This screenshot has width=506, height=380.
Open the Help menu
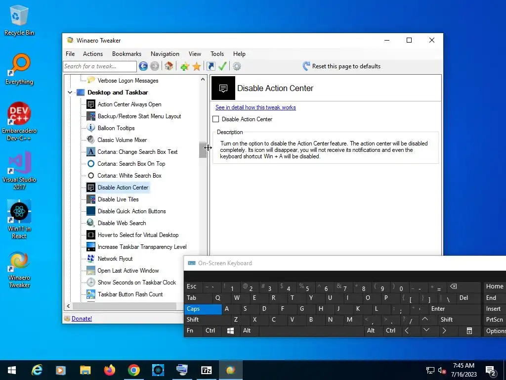click(240, 54)
